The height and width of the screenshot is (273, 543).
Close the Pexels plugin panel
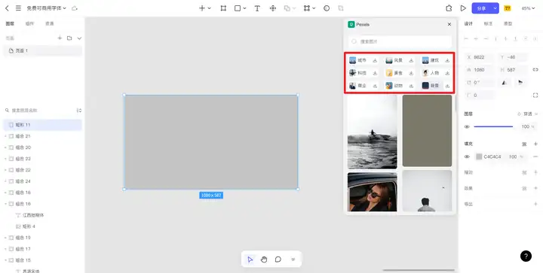point(449,25)
